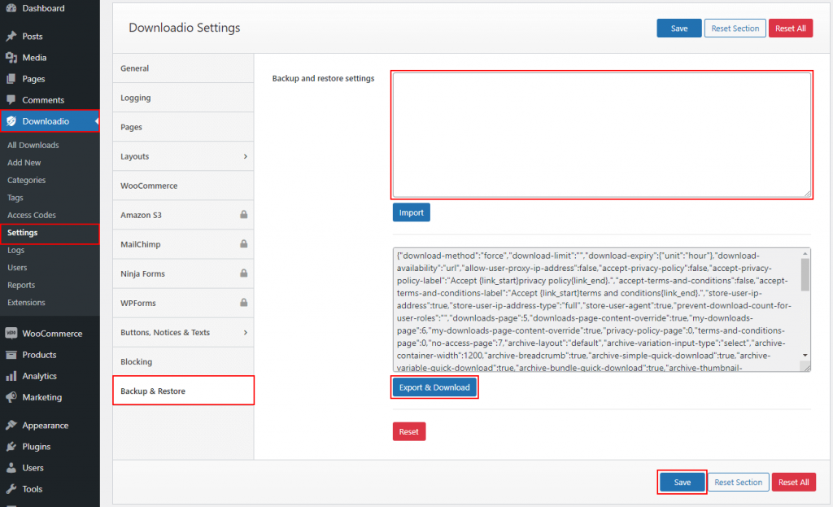Click the export box scroll-down arrow
Image resolution: width=833 pixels, height=507 pixels.
[x=805, y=355]
